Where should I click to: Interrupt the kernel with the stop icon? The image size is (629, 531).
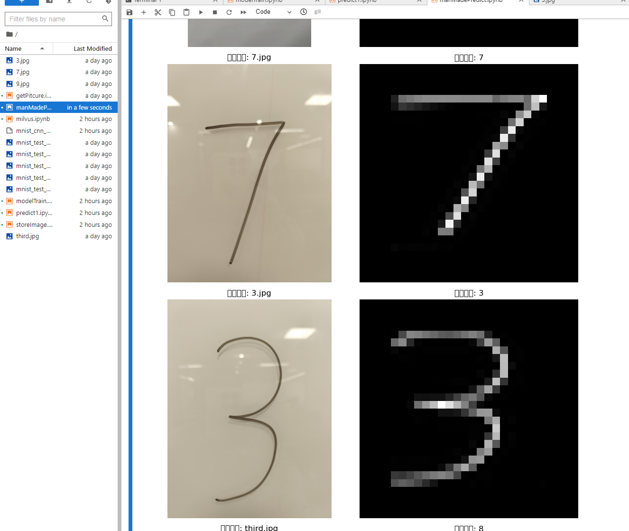tap(215, 12)
